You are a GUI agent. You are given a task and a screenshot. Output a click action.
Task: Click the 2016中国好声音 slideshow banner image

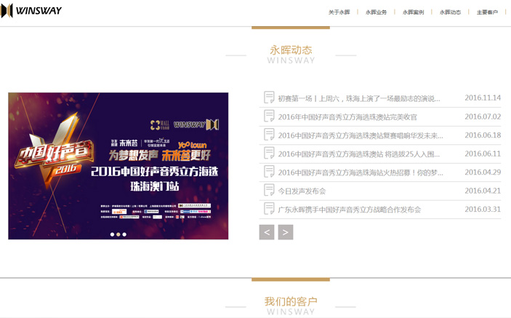pos(118,166)
